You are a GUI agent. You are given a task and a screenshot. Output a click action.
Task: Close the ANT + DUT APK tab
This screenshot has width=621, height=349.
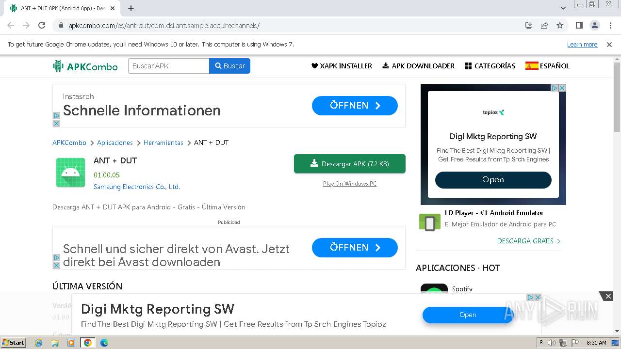point(113,8)
